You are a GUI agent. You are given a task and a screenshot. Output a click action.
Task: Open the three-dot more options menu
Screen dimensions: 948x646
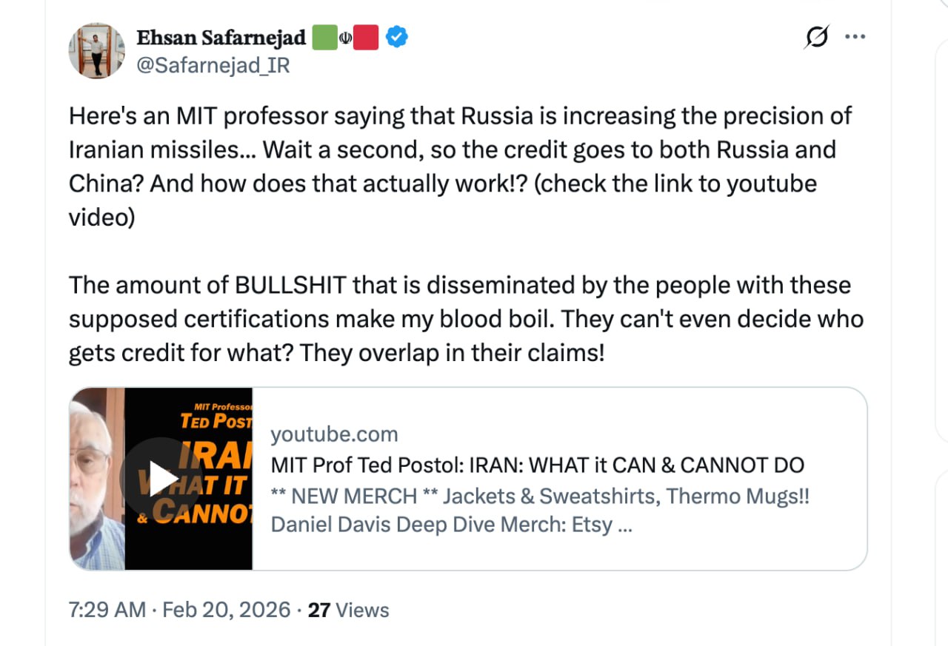point(855,37)
